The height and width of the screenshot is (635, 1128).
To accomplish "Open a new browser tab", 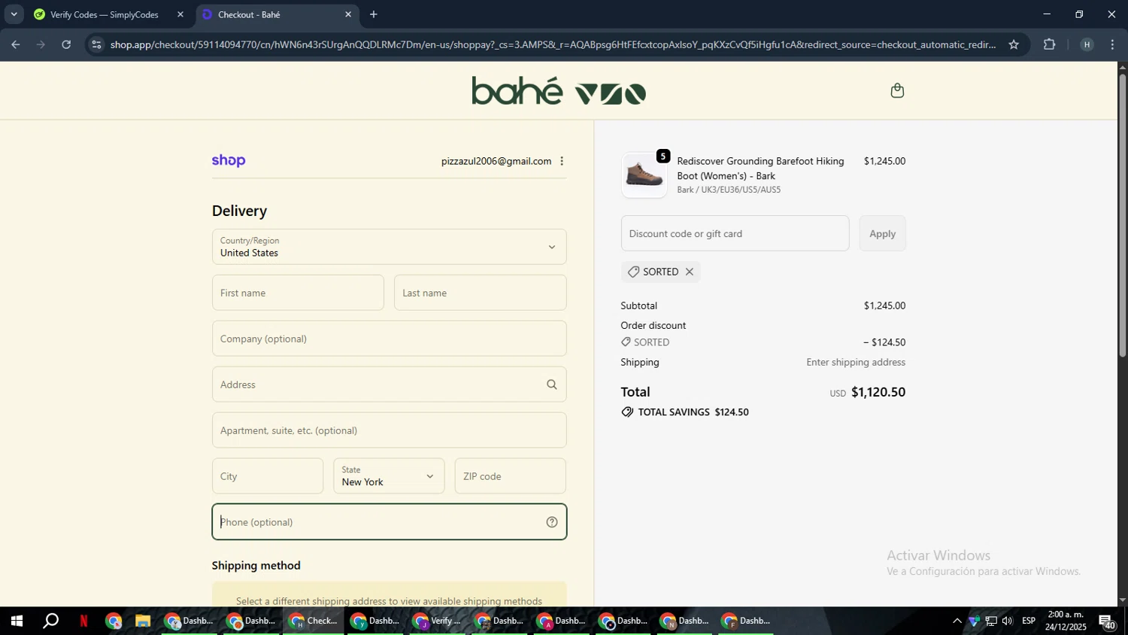I will [x=373, y=14].
